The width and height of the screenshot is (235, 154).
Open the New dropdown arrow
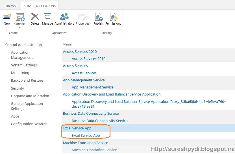click(7, 27)
